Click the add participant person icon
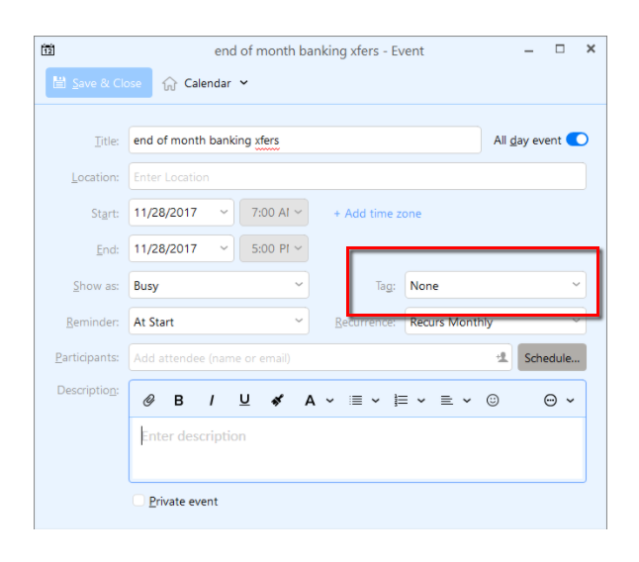This screenshot has height=562, width=639. [502, 358]
